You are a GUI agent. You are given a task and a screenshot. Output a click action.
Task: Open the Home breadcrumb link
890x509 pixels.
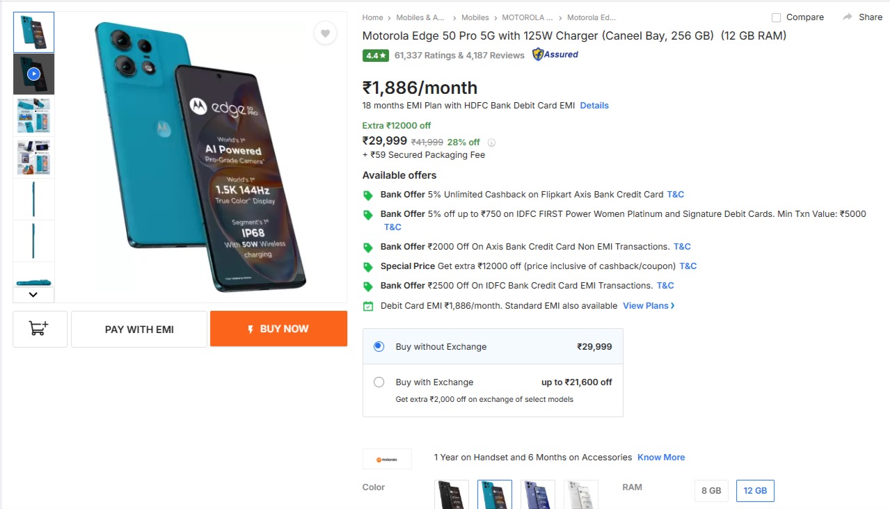tap(372, 17)
